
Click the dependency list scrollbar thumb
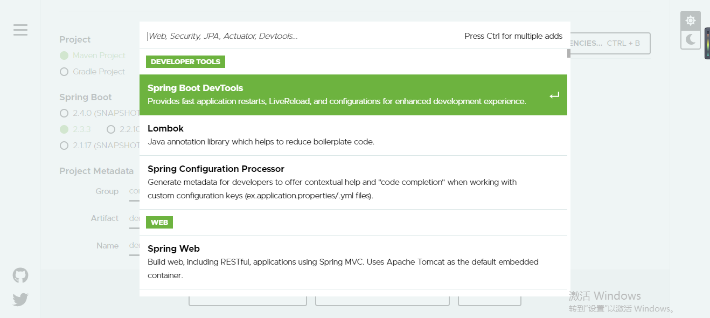(568, 53)
